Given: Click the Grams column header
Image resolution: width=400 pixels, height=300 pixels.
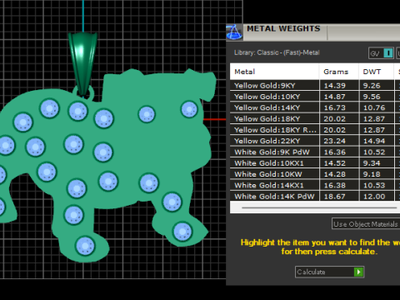Looking at the screenshot, I should click(339, 72).
